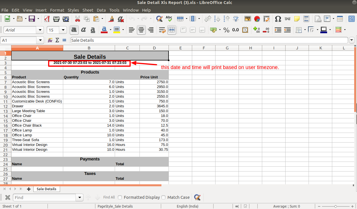Insert an image
Viewport: 357px width, 209px height.
(x=248, y=19)
